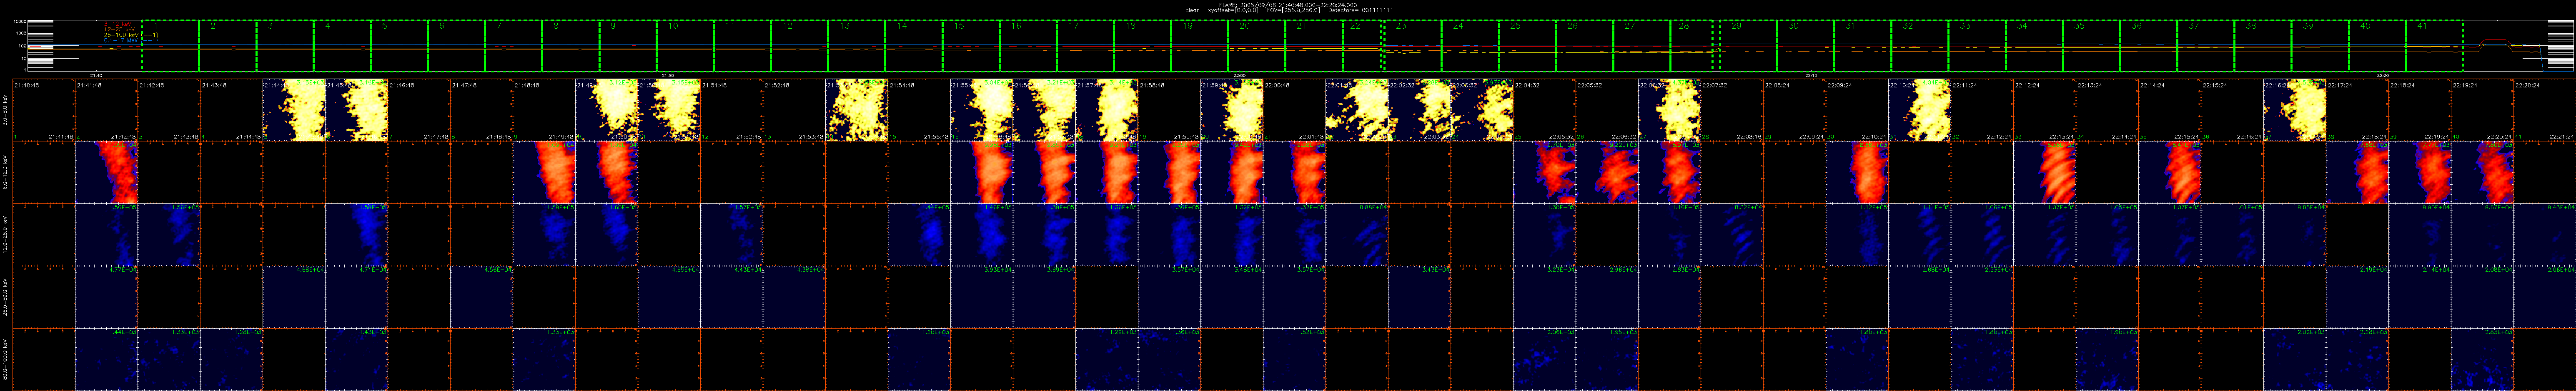Viewport: 2576px width, 391px height.
Task: Open 3–6 keV image starting 21:45:48
Action: pos(356,110)
